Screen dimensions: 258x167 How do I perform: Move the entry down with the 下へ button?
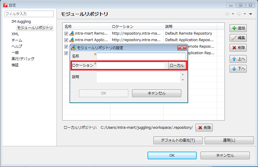[238, 69]
